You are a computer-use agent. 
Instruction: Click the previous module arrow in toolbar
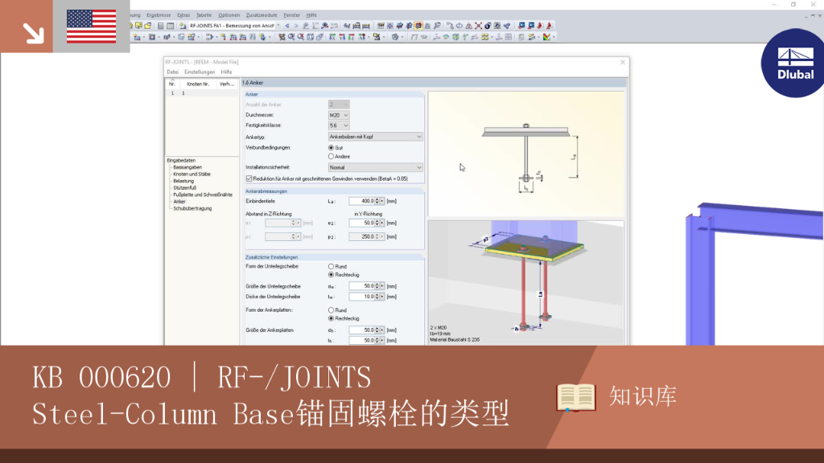click(287, 26)
